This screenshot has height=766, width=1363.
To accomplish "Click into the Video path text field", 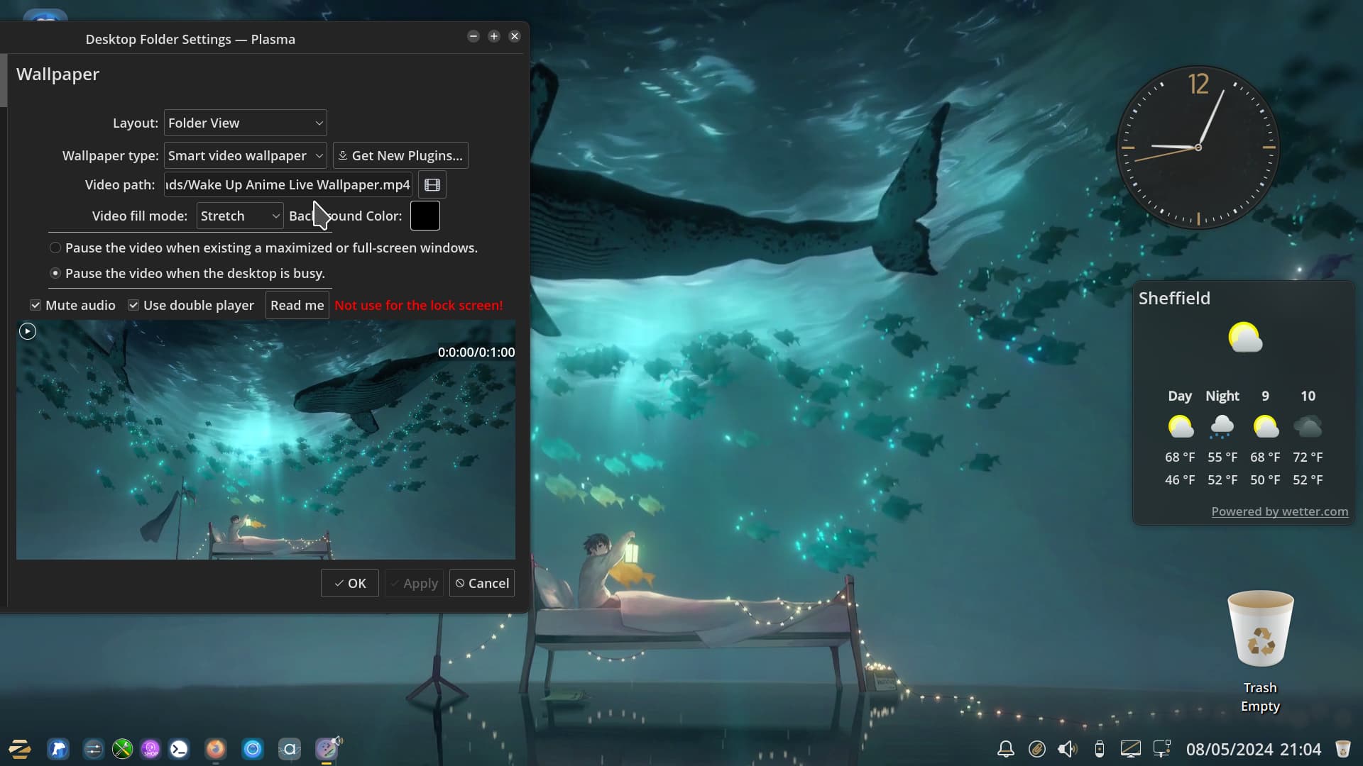I will coord(288,185).
